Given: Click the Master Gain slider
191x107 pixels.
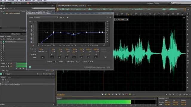Looking at the screenshot, I should (33, 34).
